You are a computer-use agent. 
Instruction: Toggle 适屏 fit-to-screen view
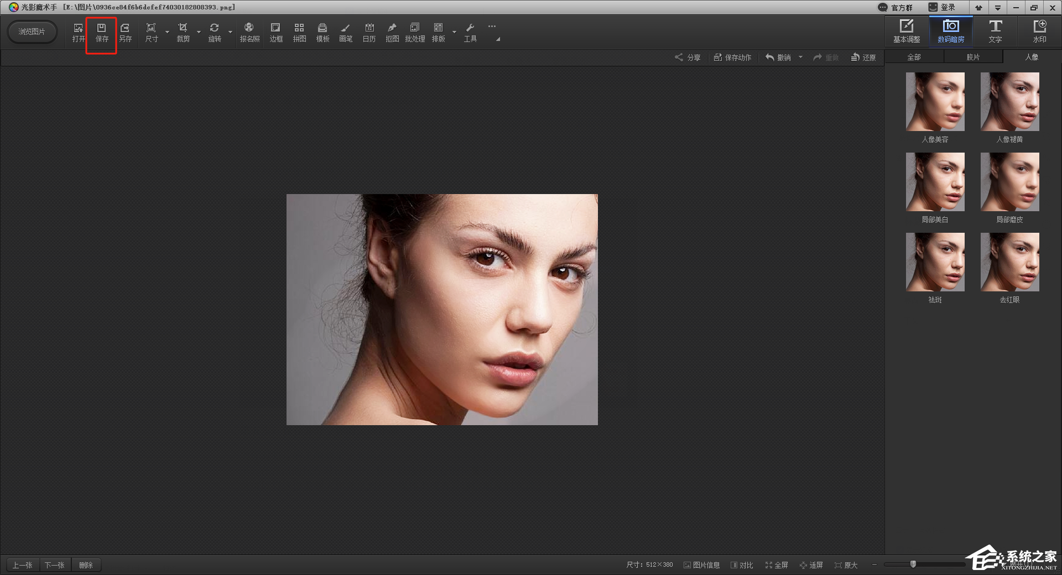tap(811, 565)
